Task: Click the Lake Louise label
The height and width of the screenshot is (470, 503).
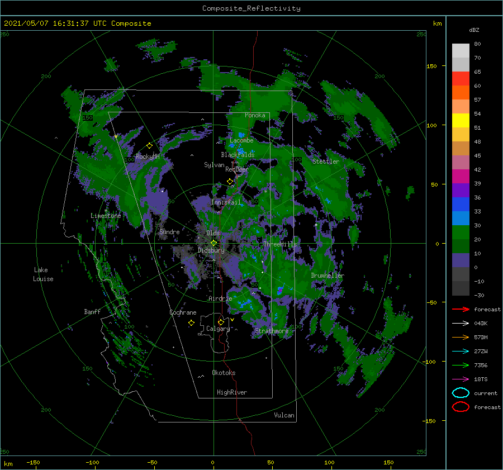Action: point(43,274)
